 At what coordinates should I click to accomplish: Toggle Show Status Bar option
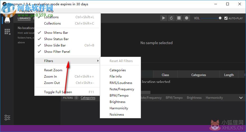pyautogui.click(x=68, y=39)
